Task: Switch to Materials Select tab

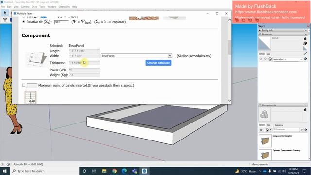Action: 262,54
